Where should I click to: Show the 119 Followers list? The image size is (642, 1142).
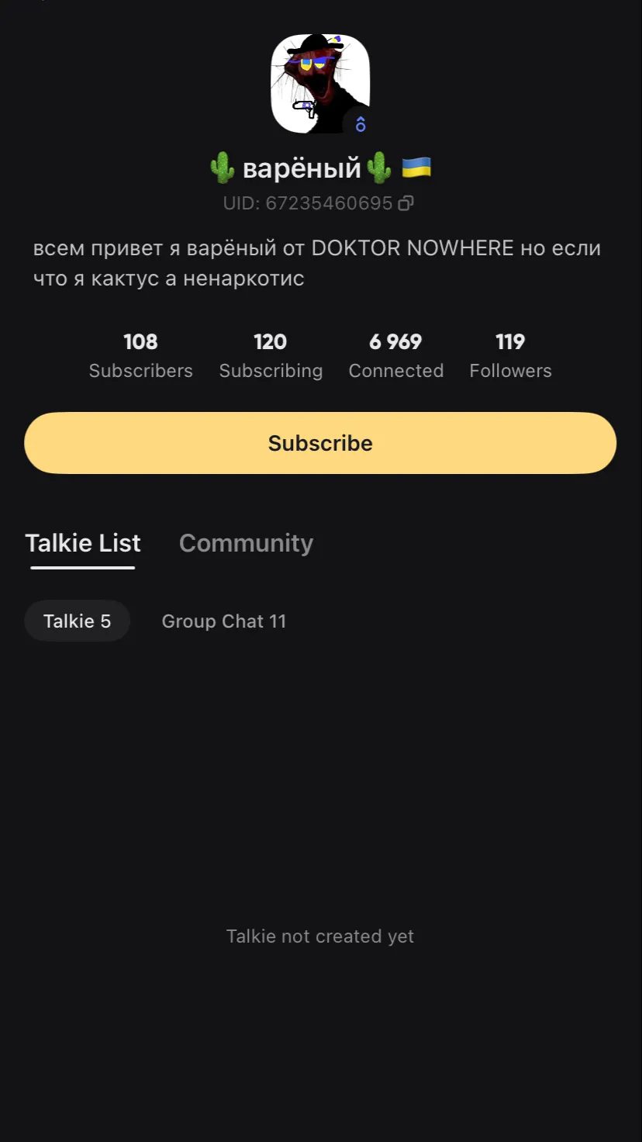(x=510, y=355)
